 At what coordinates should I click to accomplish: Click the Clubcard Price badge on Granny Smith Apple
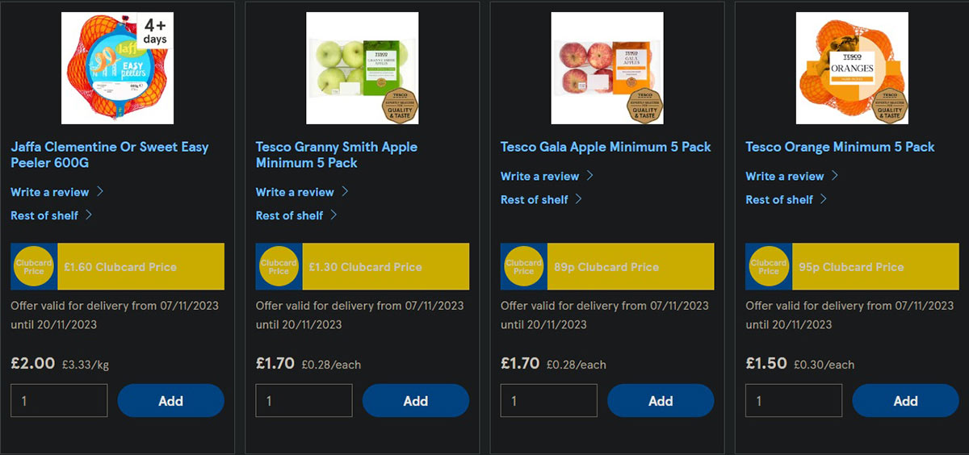point(279,267)
